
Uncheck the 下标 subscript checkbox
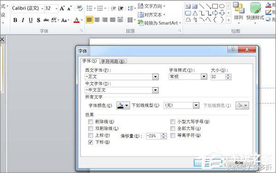90,142
